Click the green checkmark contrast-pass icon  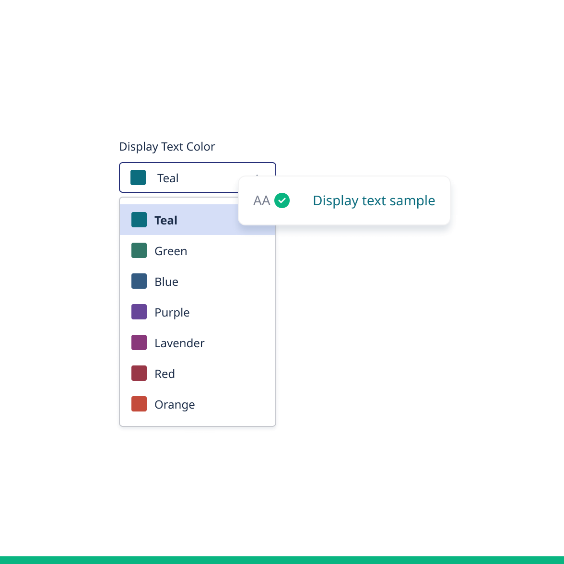click(x=282, y=200)
